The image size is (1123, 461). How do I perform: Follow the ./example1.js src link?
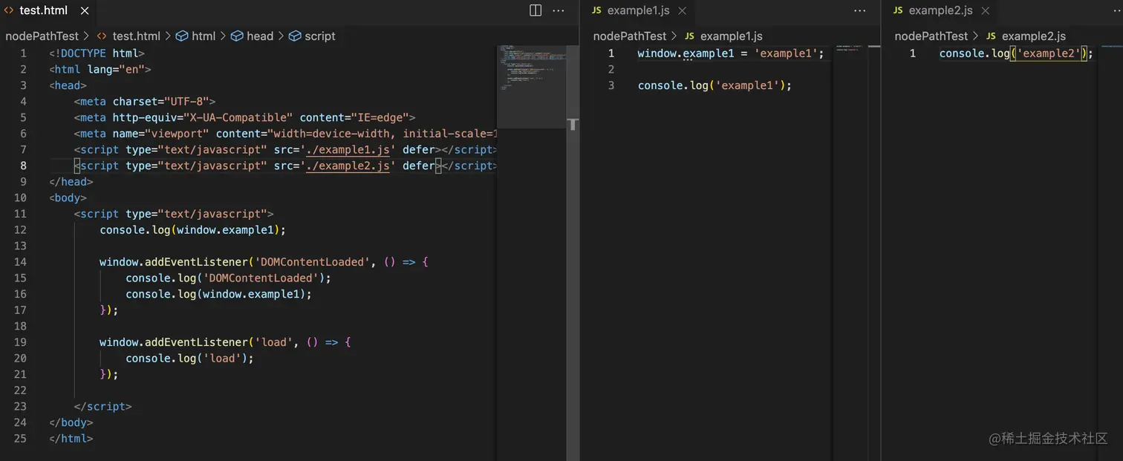(x=348, y=150)
